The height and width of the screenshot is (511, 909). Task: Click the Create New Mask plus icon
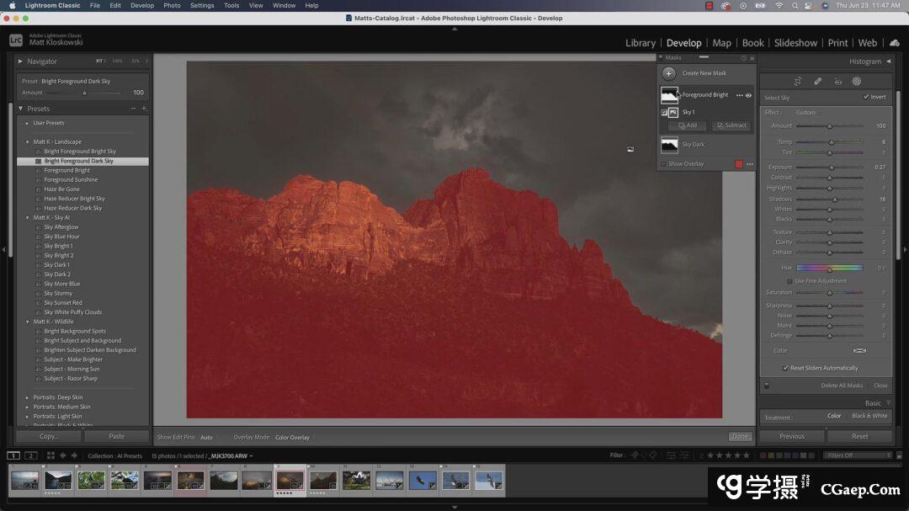coord(669,73)
